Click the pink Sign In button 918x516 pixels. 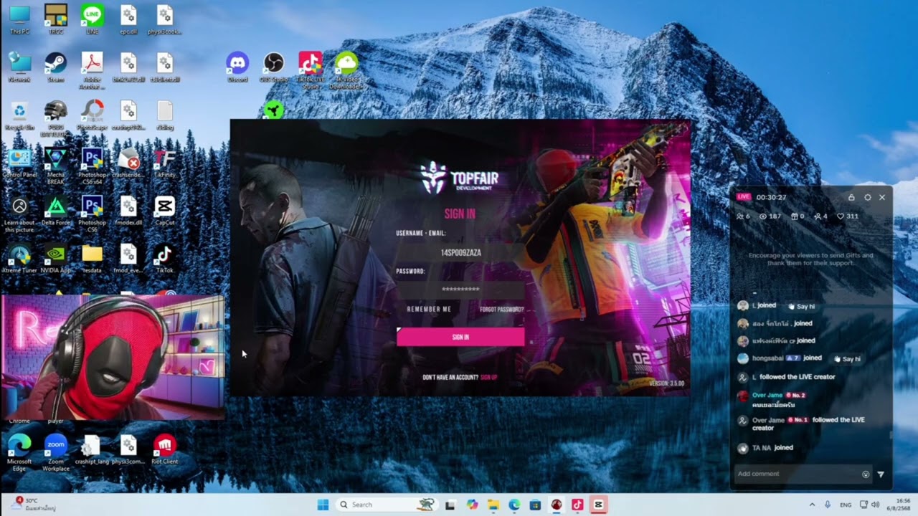(460, 337)
